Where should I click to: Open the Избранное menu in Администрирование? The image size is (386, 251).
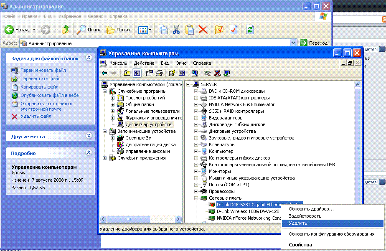70,16
